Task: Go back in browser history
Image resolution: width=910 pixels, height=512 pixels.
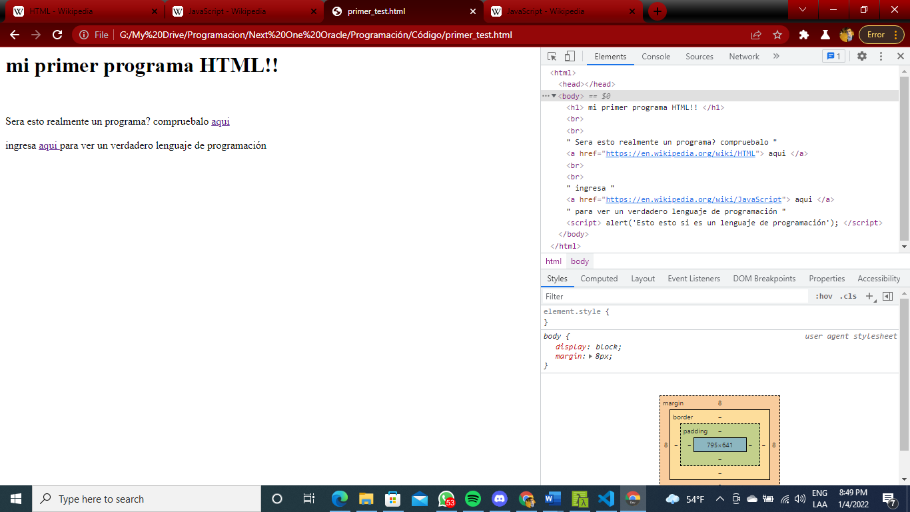Action: point(15,35)
